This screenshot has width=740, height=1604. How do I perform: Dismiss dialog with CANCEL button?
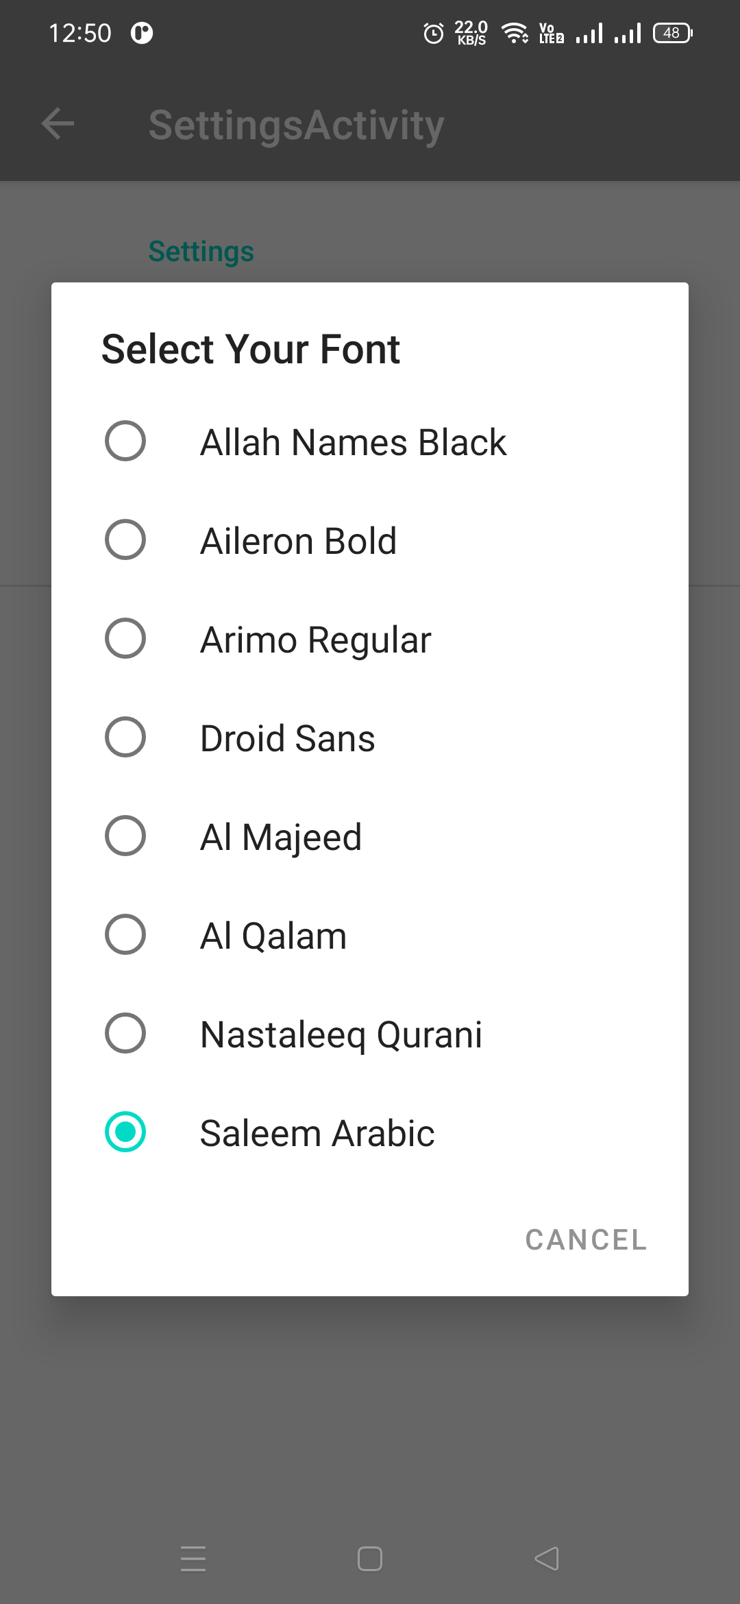click(x=586, y=1239)
